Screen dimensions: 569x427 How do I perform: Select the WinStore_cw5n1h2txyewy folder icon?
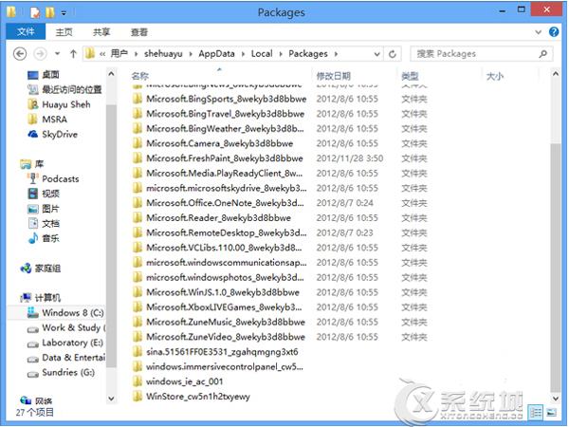tap(138, 397)
